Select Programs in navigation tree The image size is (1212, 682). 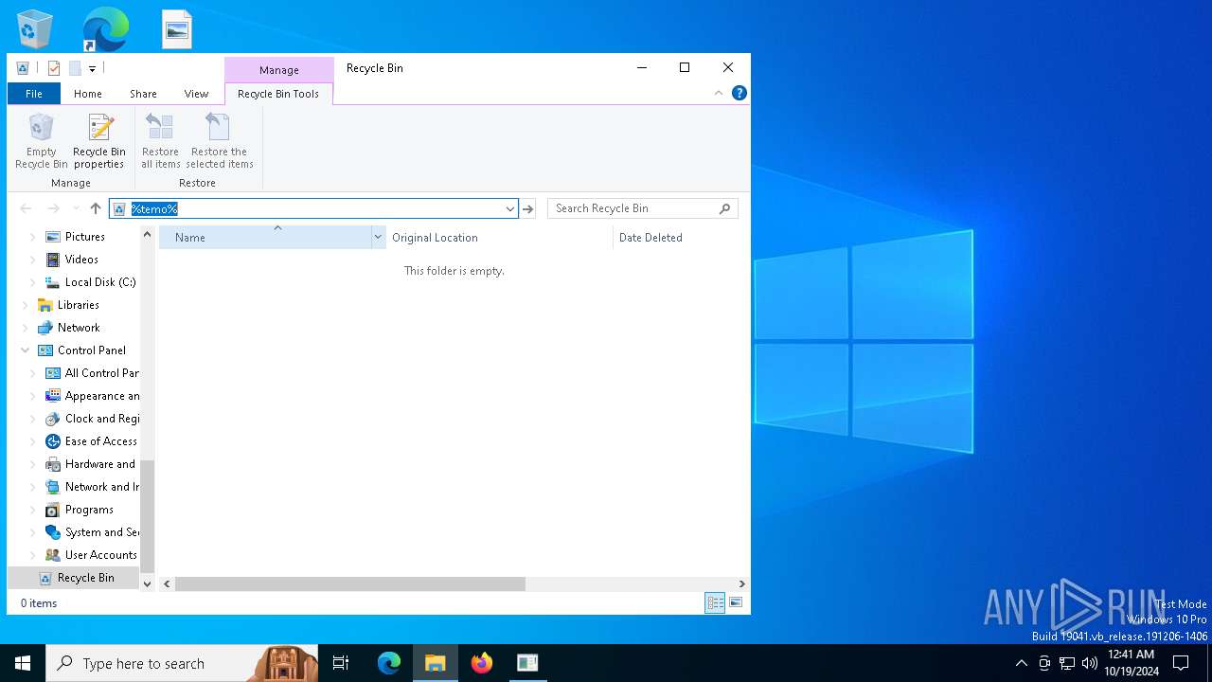pos(89,510)
